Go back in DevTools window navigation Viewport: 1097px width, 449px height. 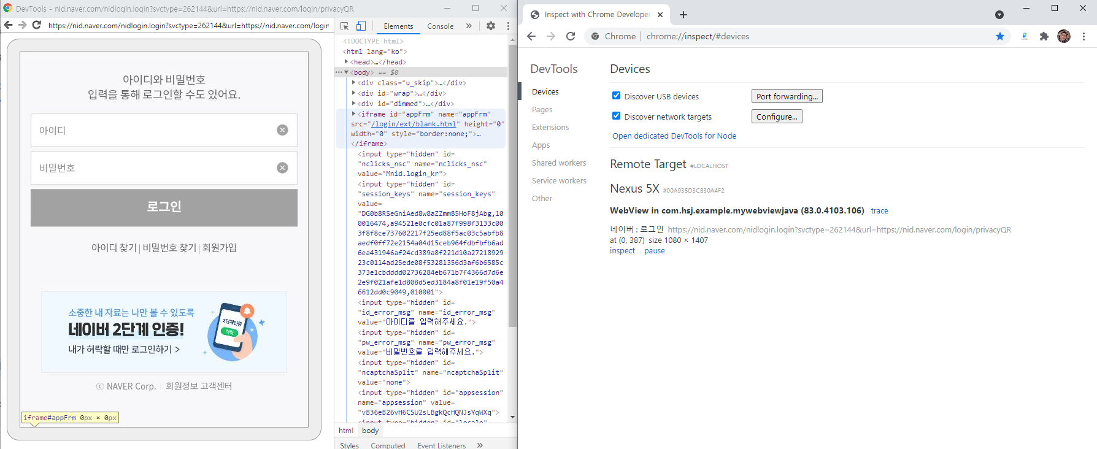(x=8, y=25)
